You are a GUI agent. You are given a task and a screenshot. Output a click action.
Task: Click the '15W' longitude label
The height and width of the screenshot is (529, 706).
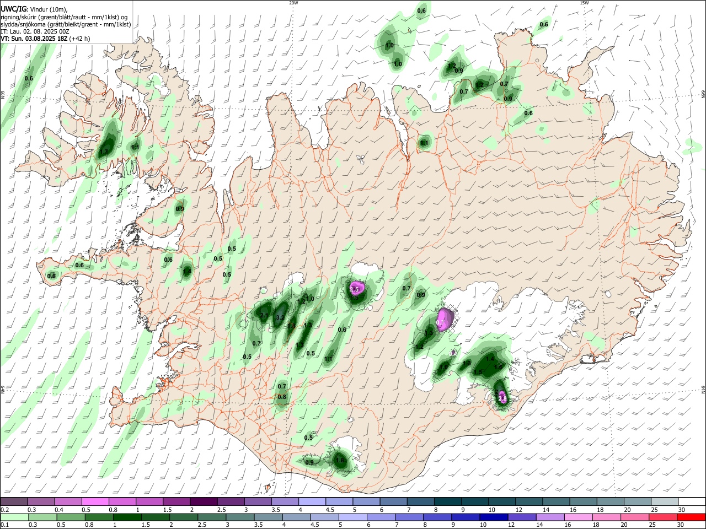pyautogui.click(x=584, y=2)
